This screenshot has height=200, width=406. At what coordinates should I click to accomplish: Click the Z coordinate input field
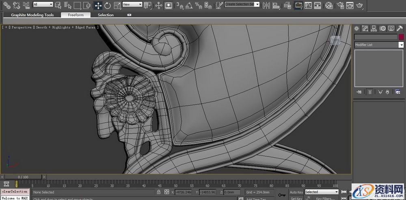231,192
